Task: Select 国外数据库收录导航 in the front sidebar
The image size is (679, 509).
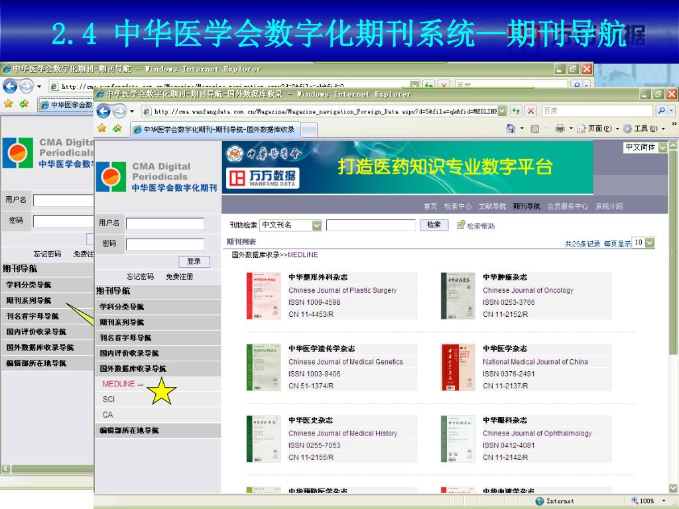Action: pyautogui.click(x=158, y=368)
